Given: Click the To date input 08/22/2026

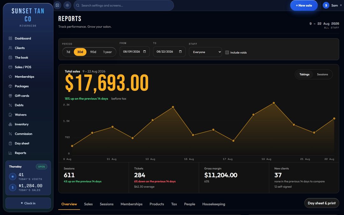Looking at the screenshot, I should 169,52.
